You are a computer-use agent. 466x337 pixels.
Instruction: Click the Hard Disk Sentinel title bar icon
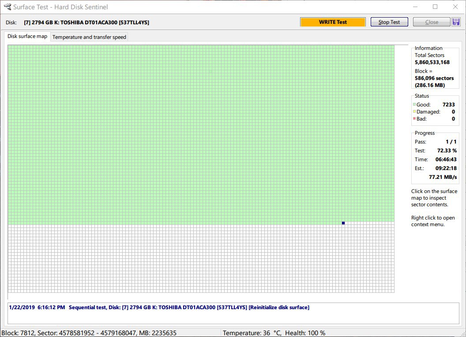point(7,7)
